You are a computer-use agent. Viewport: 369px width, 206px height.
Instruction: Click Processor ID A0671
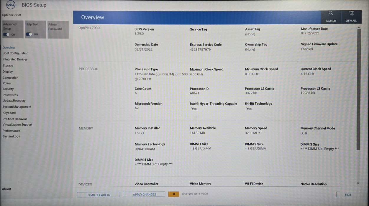click(x=195, y=93)
